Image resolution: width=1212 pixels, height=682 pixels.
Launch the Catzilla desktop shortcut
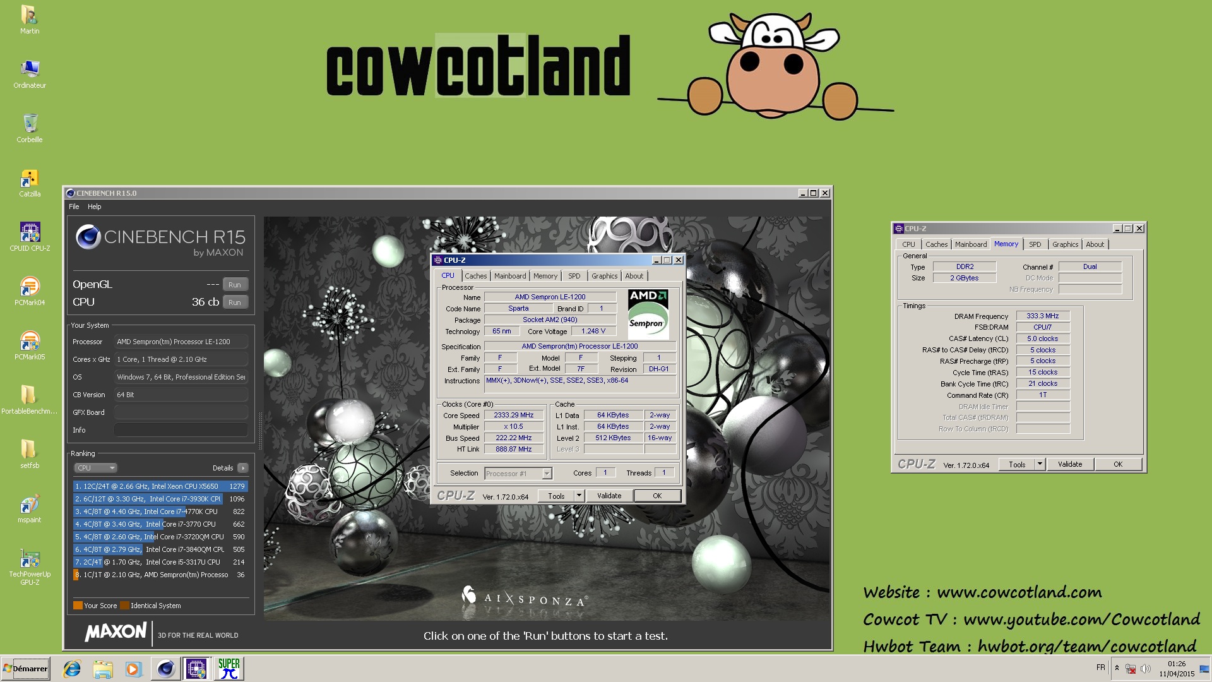point(29,182)
